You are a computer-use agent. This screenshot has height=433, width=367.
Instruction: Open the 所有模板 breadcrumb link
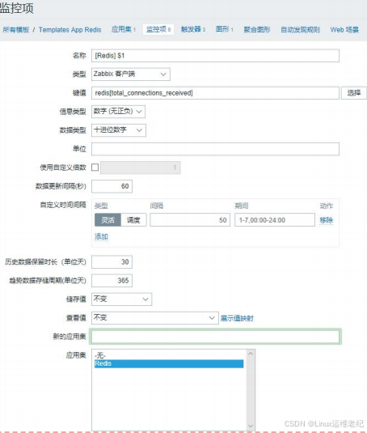coord(15,30)
